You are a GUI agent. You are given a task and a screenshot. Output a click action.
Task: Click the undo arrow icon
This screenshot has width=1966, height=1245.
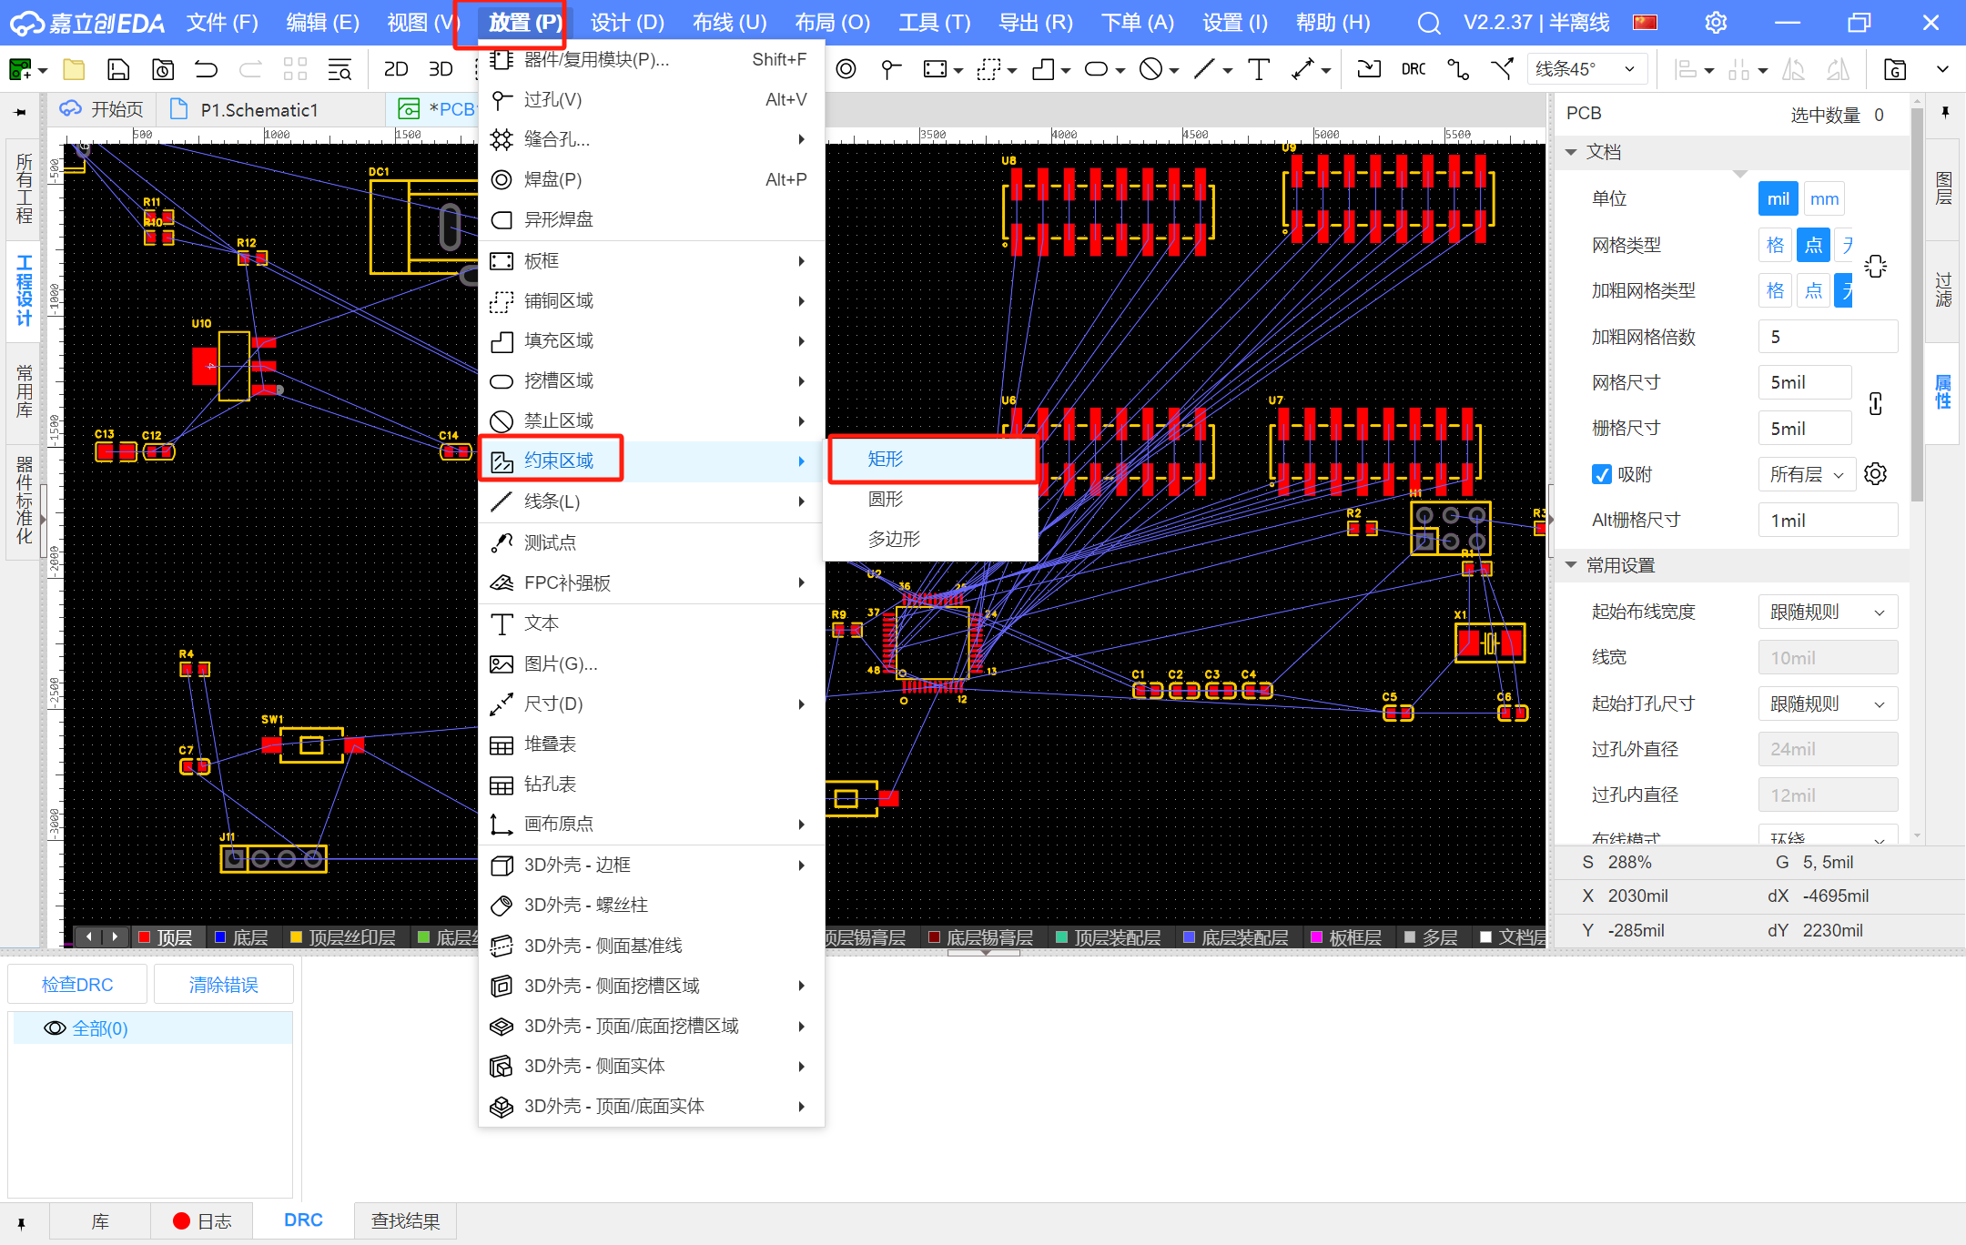[x=207, y=69]
